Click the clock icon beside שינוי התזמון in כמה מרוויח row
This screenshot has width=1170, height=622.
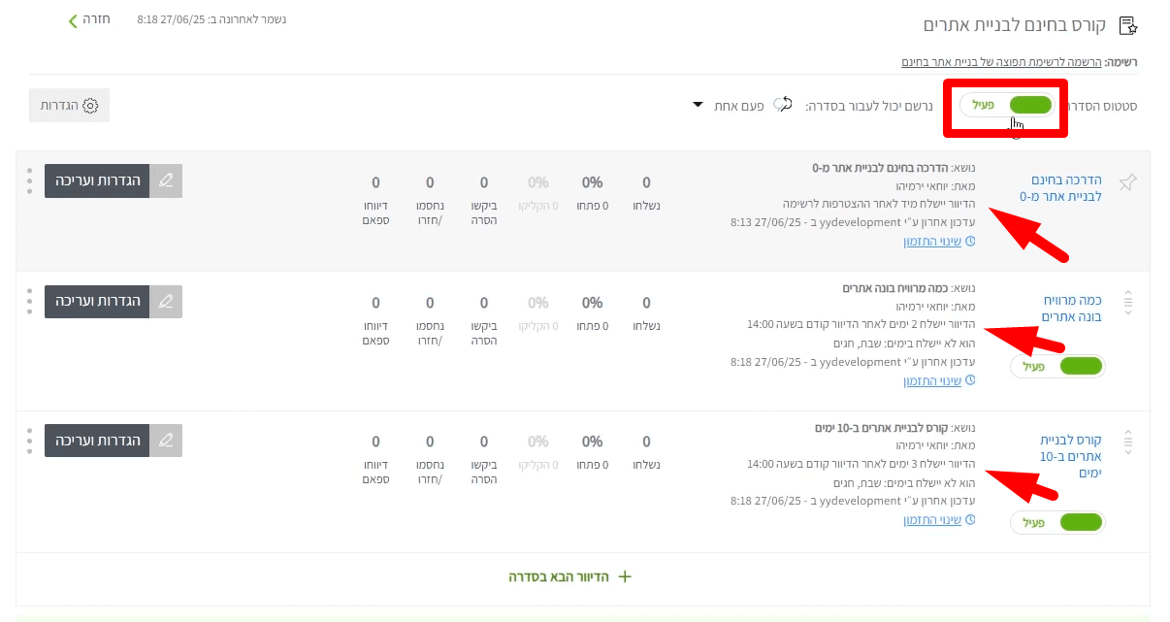968,381
